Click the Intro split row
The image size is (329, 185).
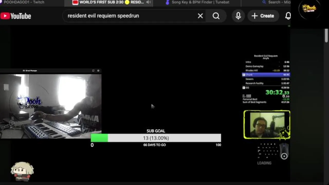click(266, 62)
